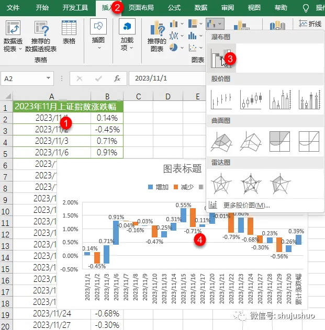This screenshot has height=330, width=325.
Task: Select the Waterfall chart thumbnail
Action: [221, 58]
